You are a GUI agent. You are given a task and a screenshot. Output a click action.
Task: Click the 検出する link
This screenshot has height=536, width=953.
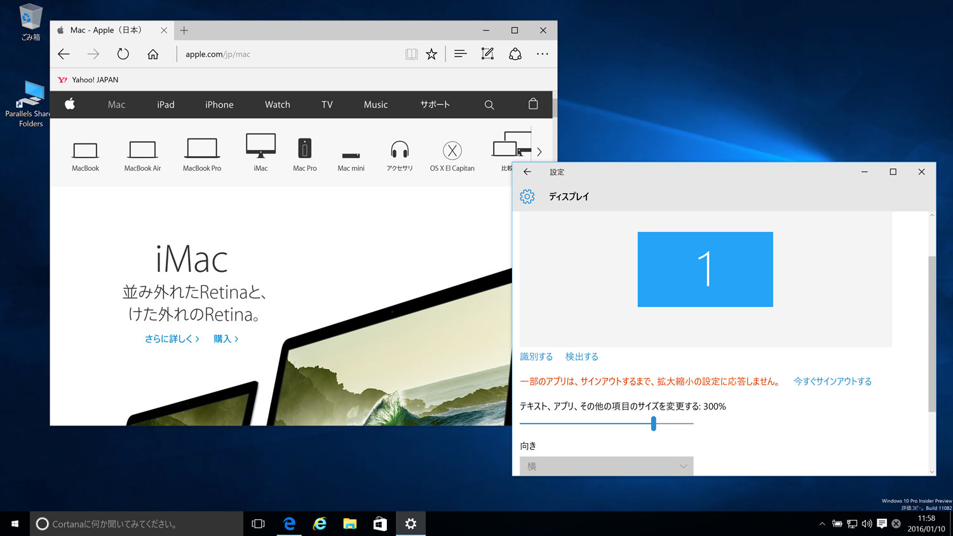pyautogui.click(x=582, y=357)
